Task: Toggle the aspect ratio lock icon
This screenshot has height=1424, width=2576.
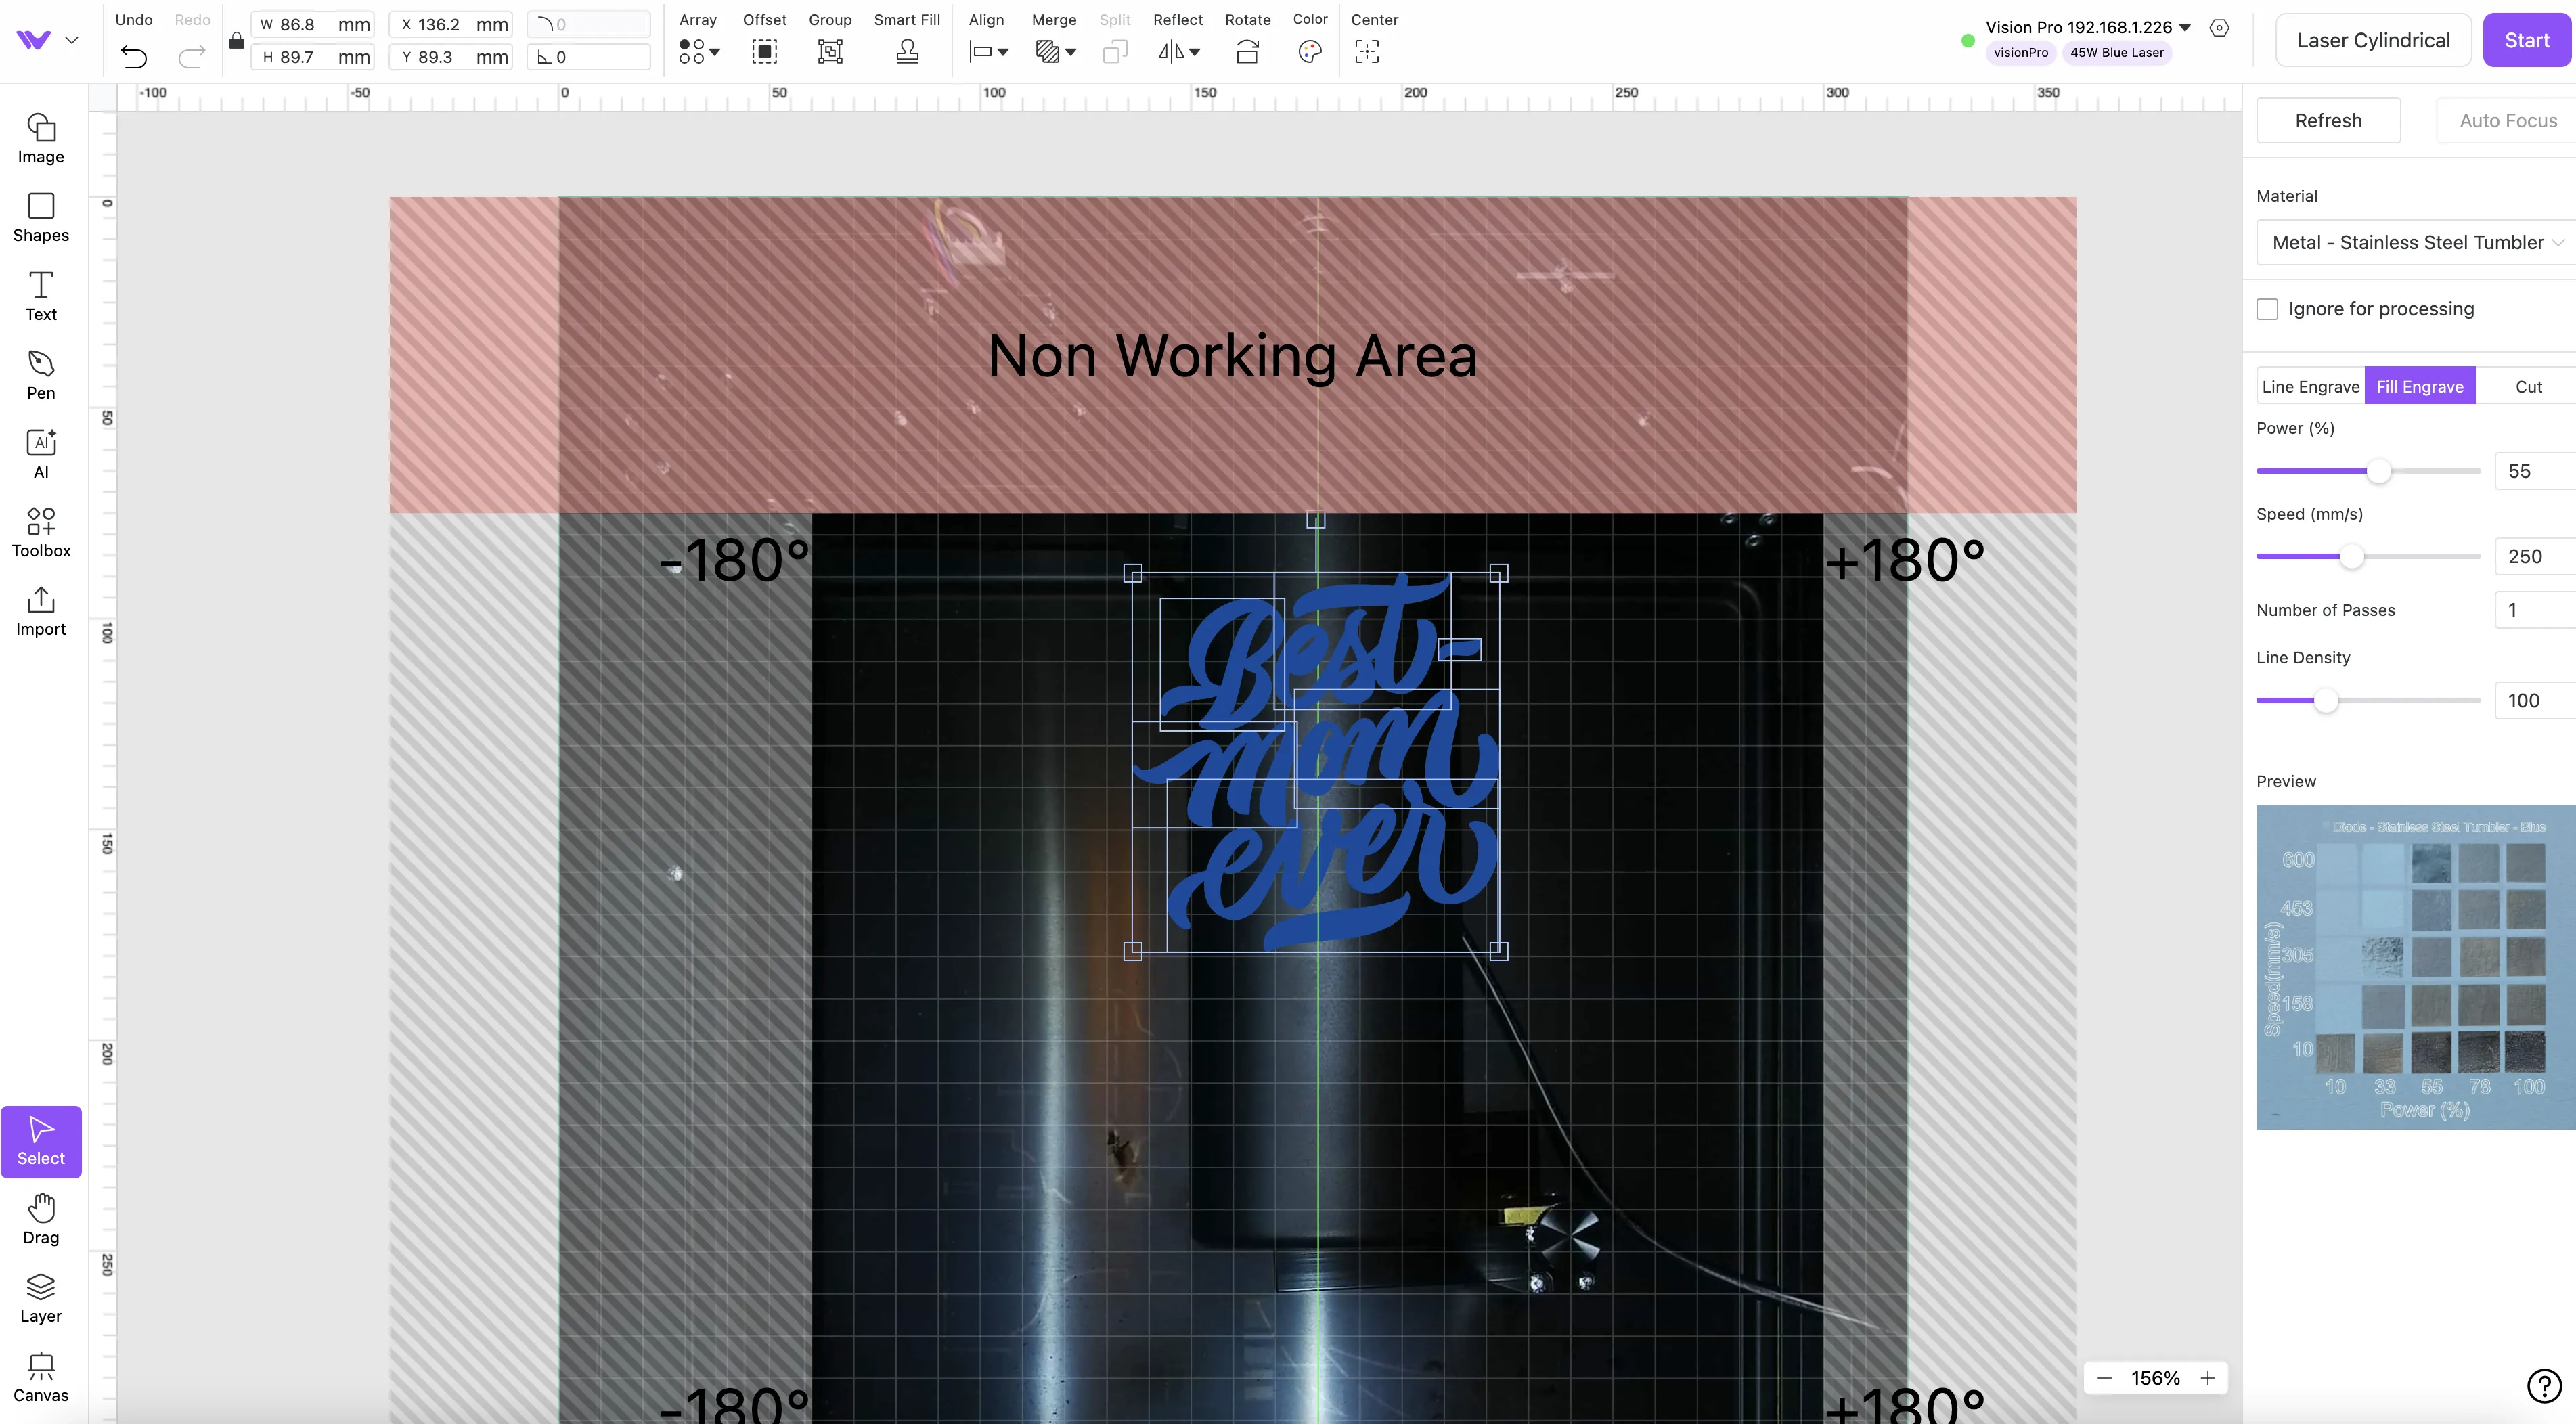Action: coord(236,41)
